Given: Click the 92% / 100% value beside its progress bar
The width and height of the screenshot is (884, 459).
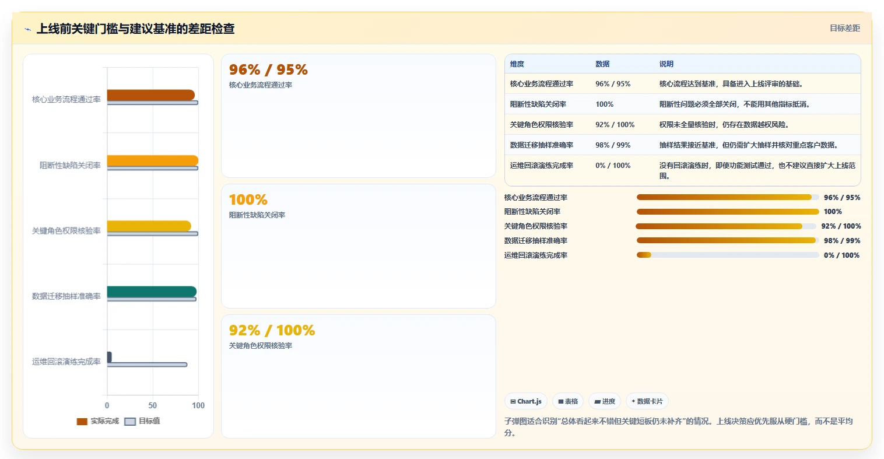Looking at the screenshot, I should [x=841, y=226].
